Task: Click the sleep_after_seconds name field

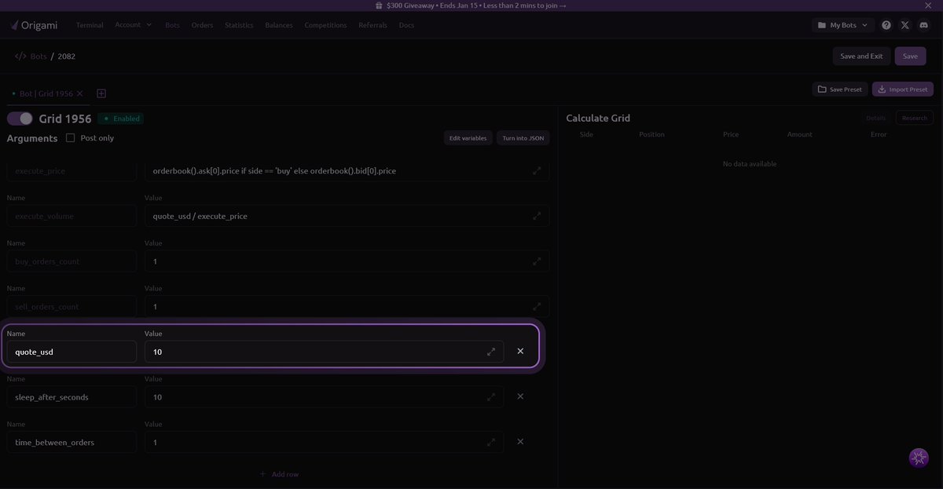Action: pyautogui.click(x=72, y=397)
